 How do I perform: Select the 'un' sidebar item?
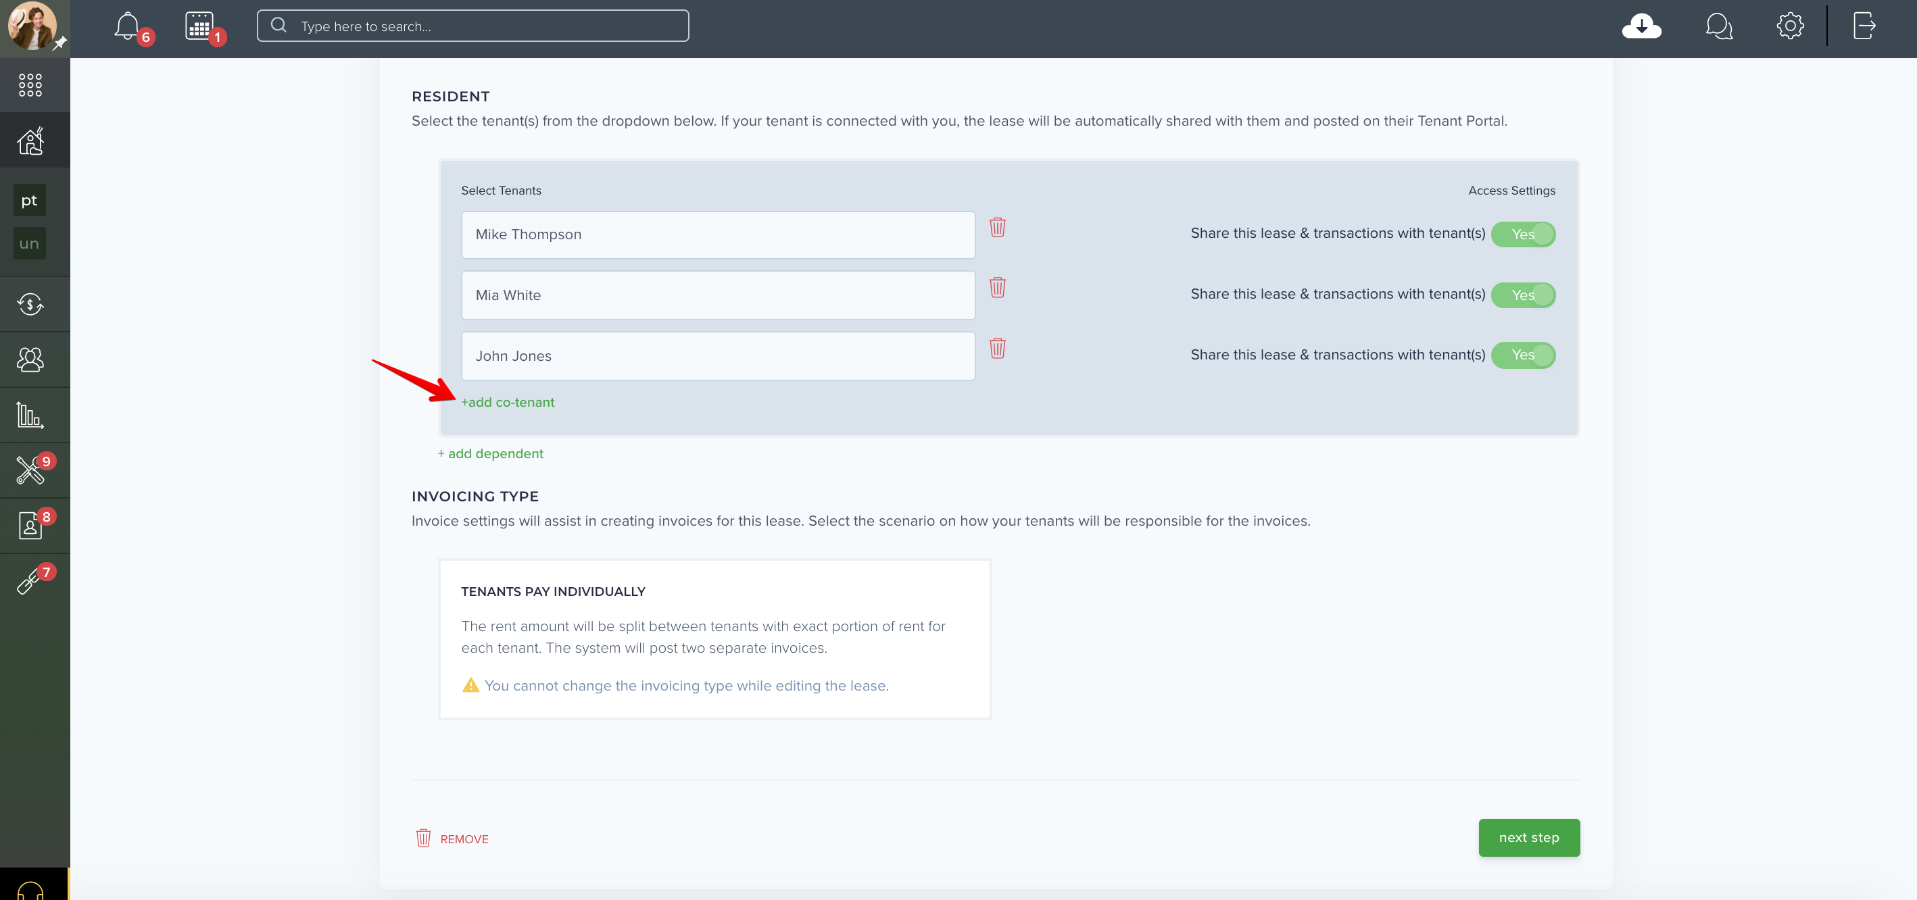pos(29,243)
